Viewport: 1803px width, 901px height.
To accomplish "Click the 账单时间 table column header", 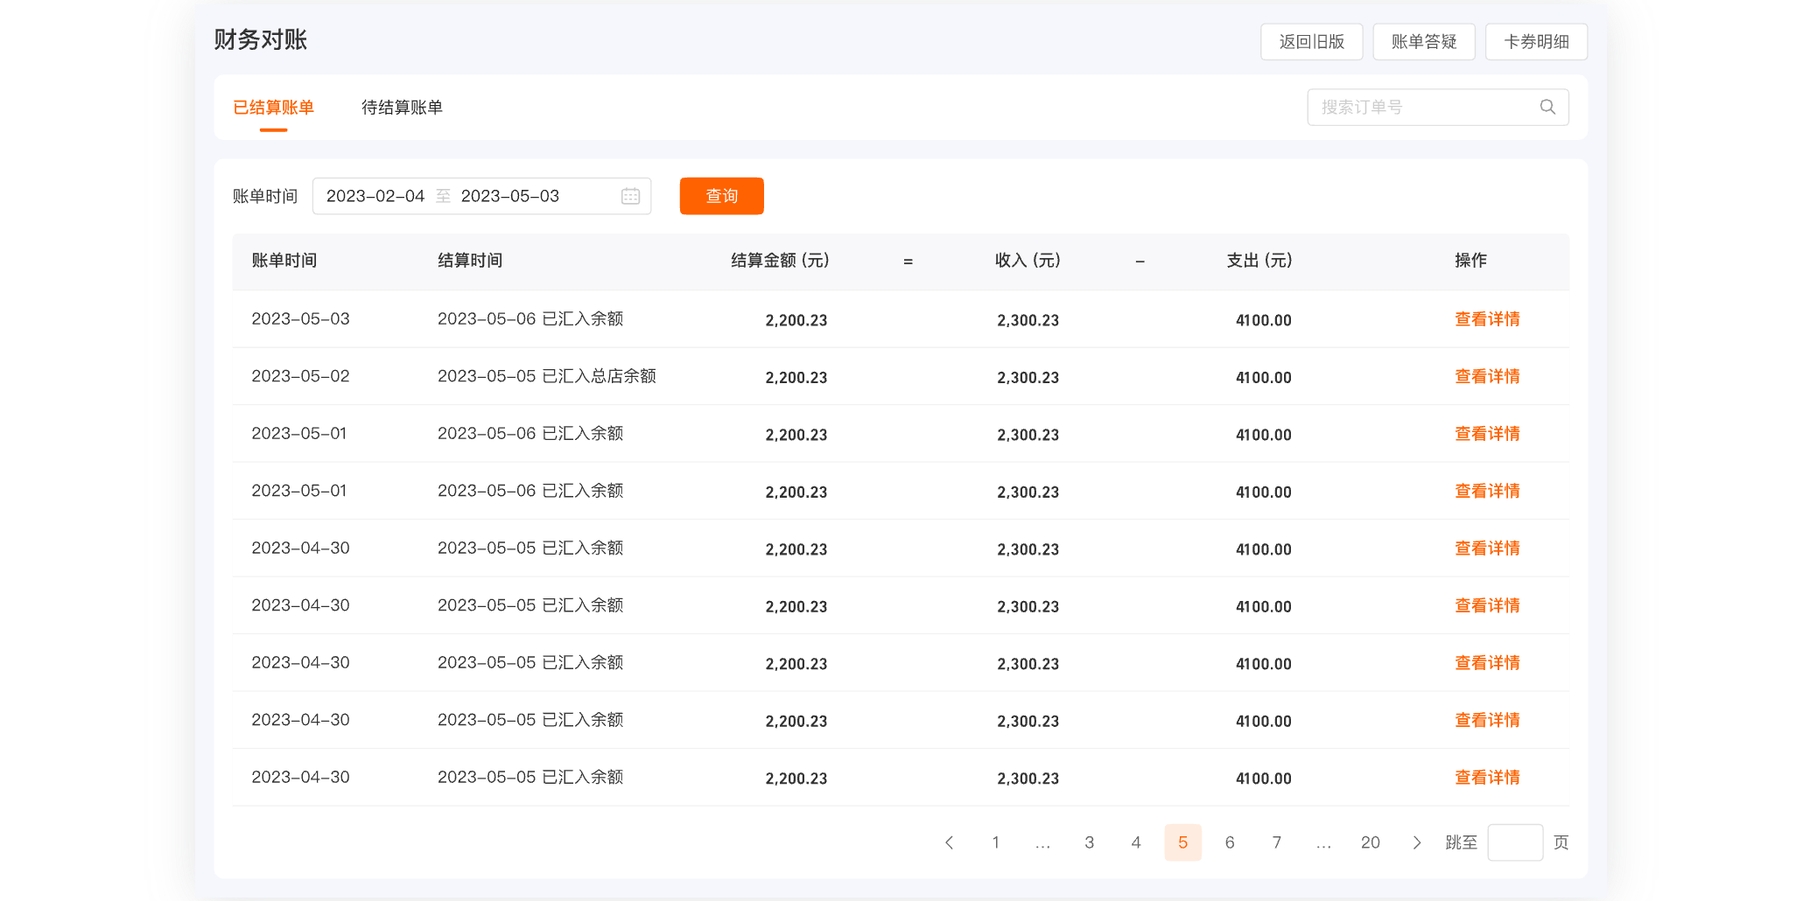I will [x=284, y=261].
